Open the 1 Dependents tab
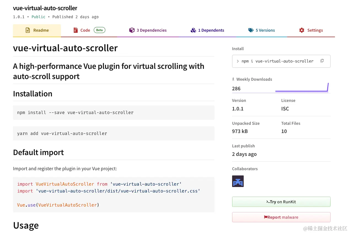The image size is (349, 233). (211, 30)
